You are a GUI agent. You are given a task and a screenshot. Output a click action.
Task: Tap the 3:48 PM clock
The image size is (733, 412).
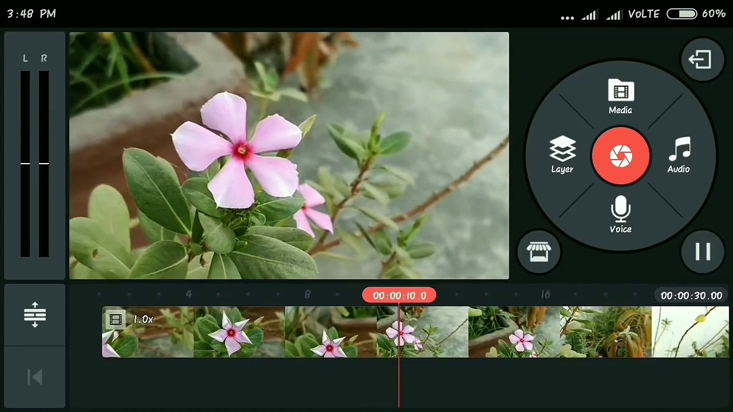[x=31, y=14]
